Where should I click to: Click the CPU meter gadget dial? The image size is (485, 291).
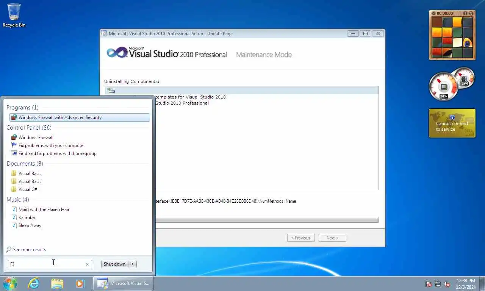tap(444, 87)
